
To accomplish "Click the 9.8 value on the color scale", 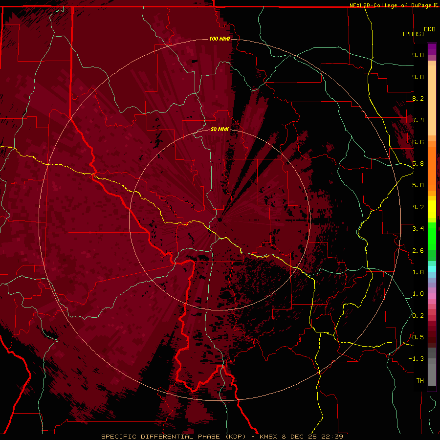I will (x=418, y=55).
